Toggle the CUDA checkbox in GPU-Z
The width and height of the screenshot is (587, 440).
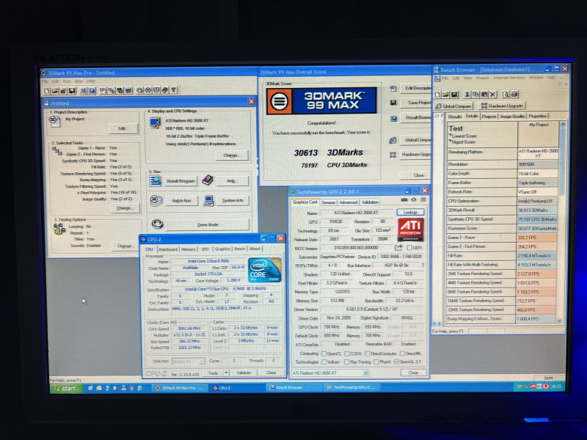[x=347, y=353]
